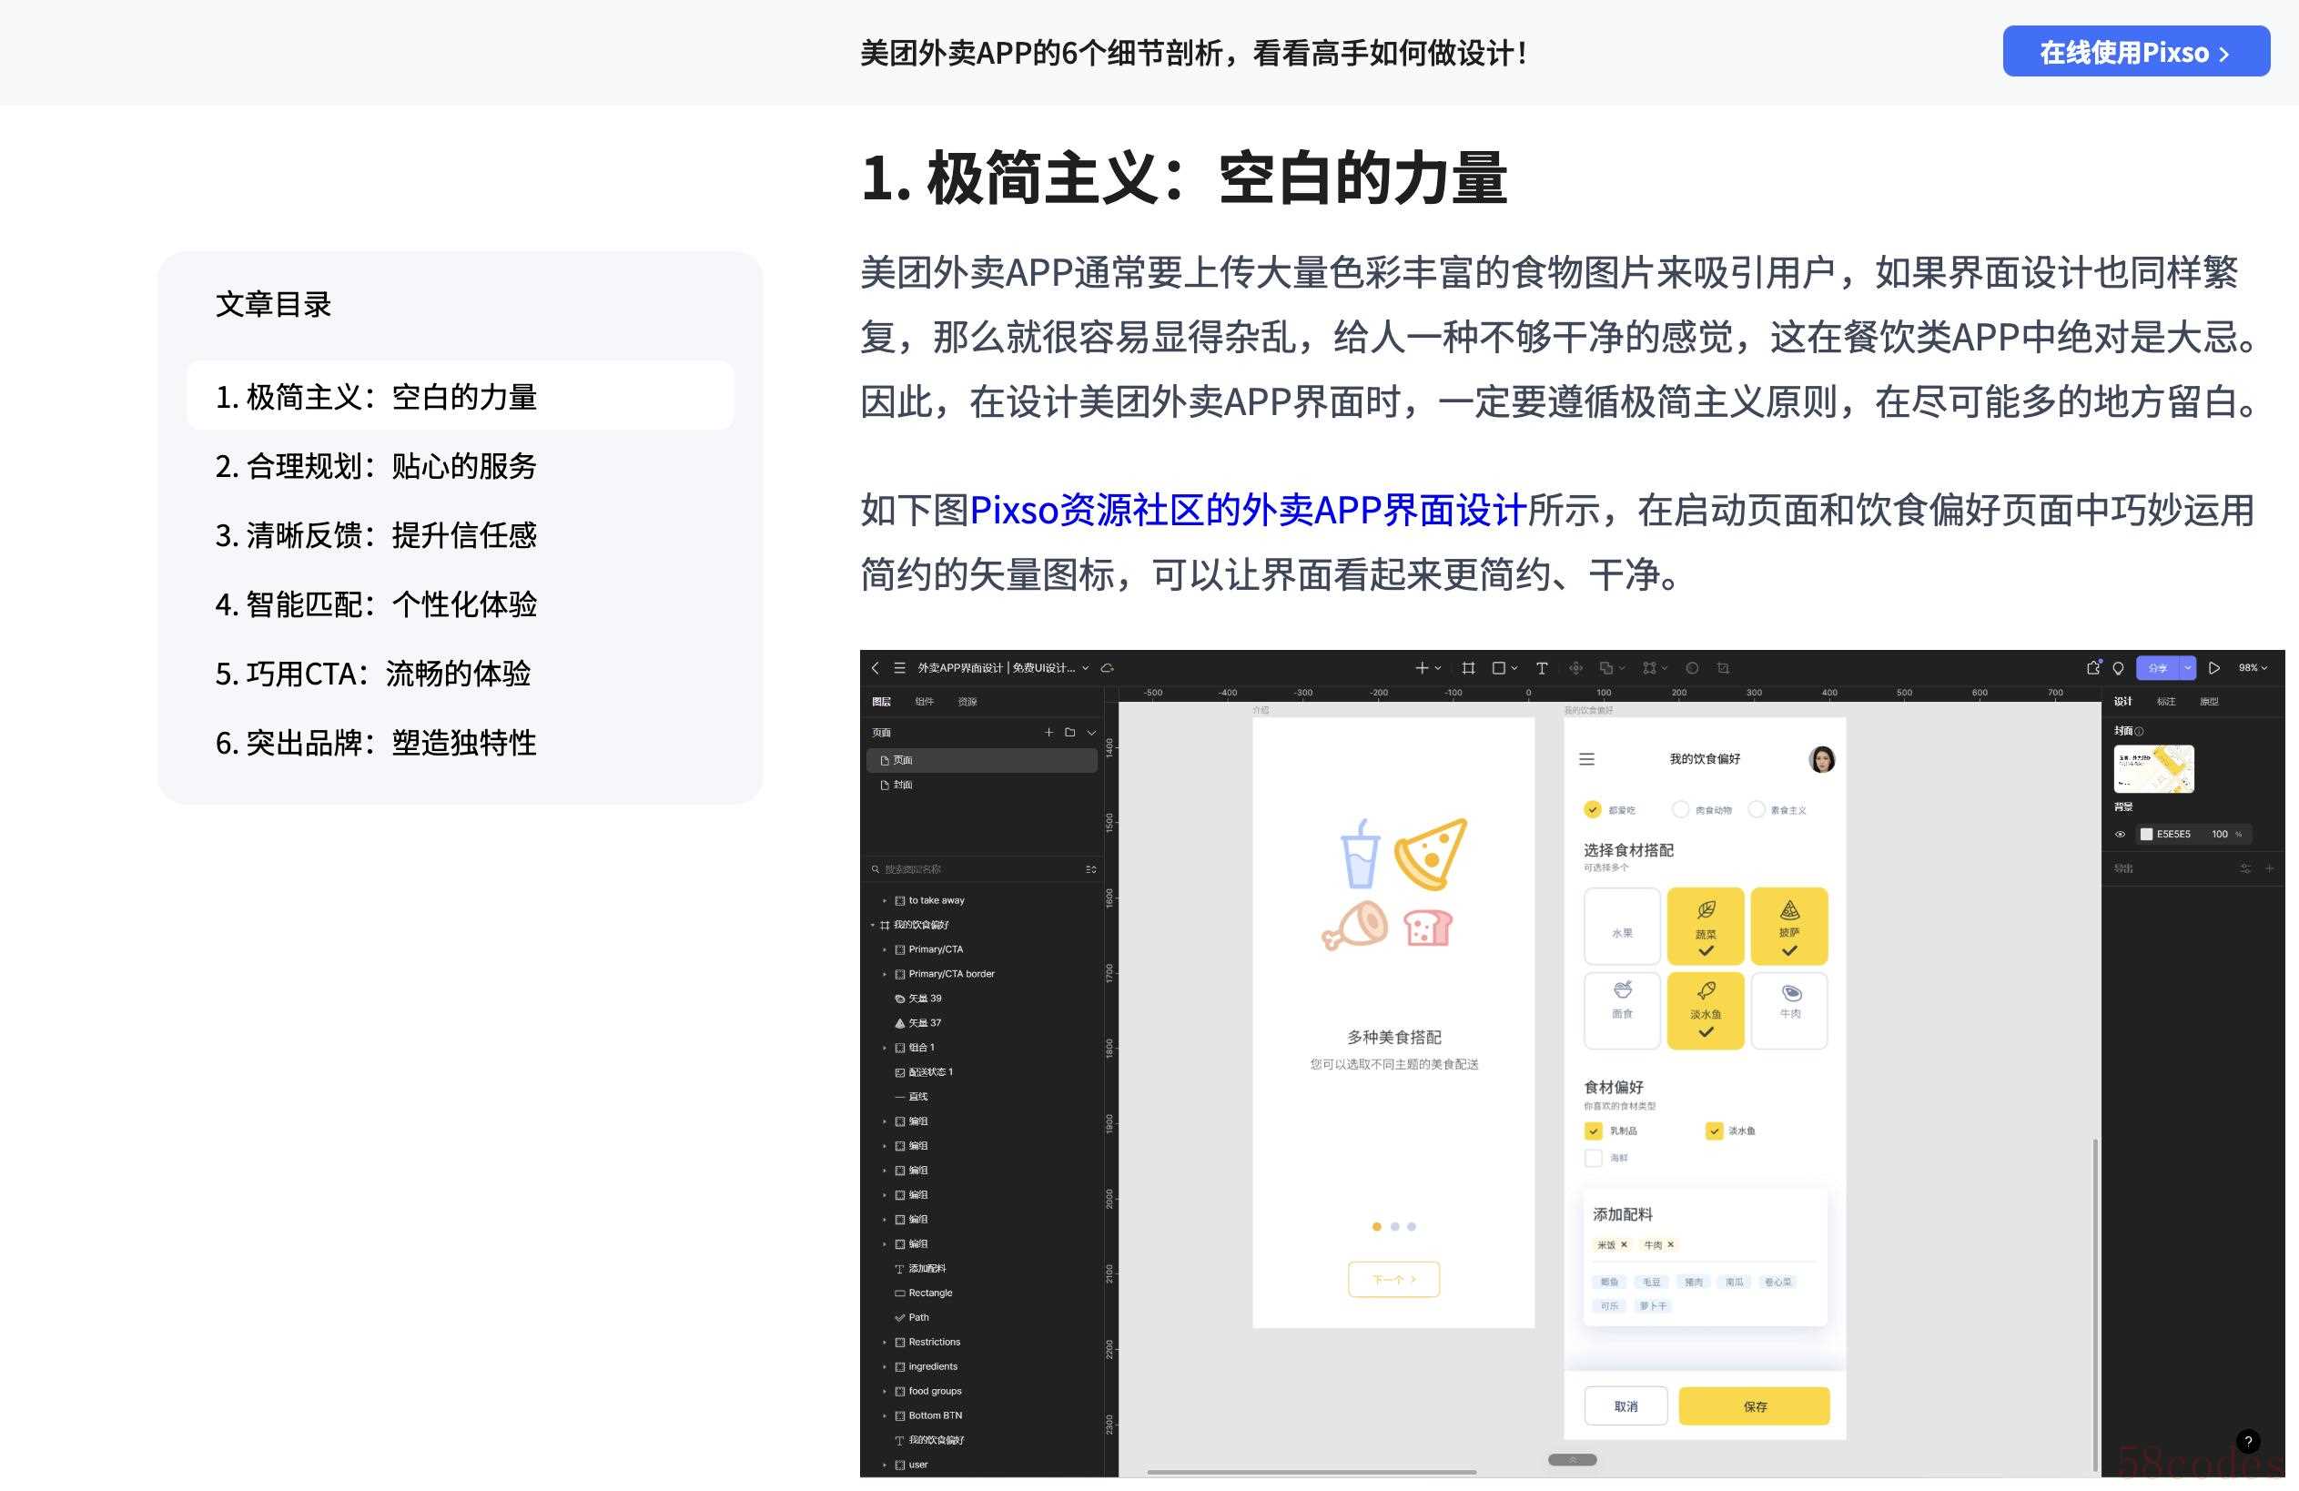The height and width of the screenshot is (1491, 2299).
Task: Click the boolean operation tool icon
Action: point(1605,668)
